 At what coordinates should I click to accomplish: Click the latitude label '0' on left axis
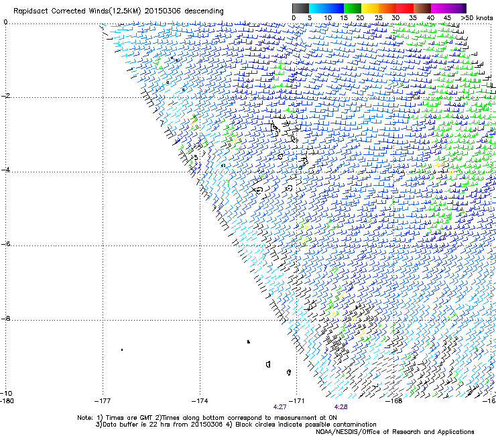pyautogui.click(x=5, y=22)
